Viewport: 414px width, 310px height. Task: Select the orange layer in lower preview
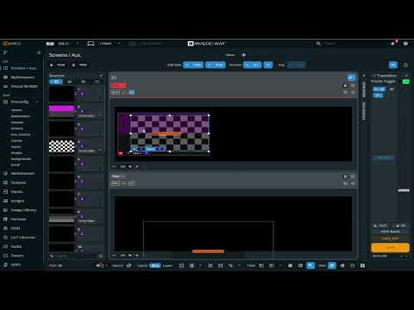208,251
